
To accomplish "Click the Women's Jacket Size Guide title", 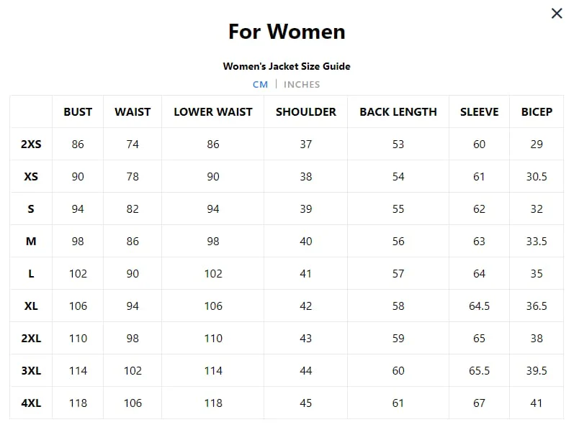I will (287, 66).
